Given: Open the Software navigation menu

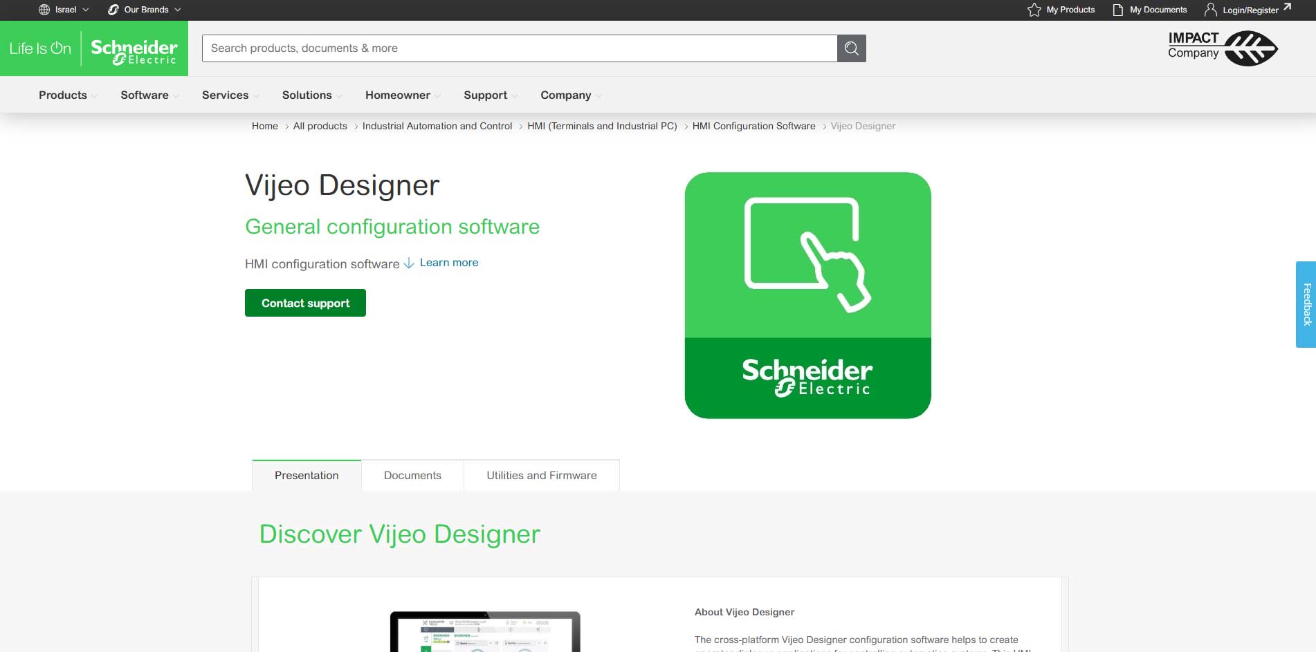Looking at the screenshot, I should [145, 95].
